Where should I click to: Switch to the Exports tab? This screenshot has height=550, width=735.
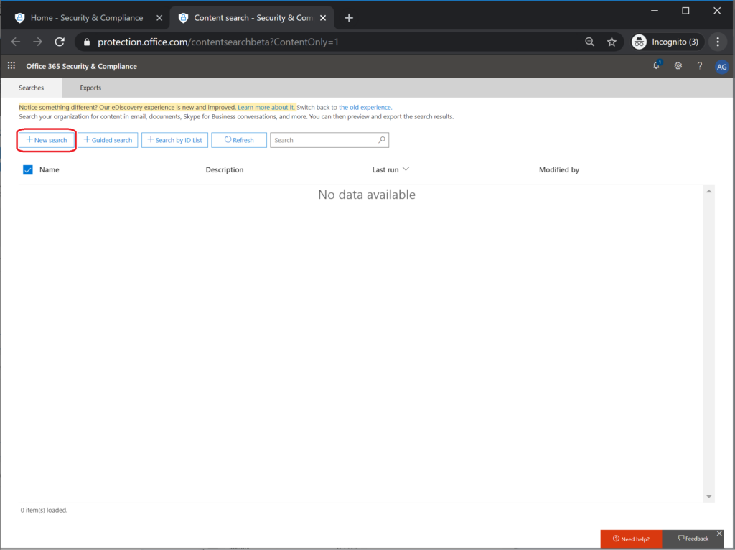tap(90, 88)
